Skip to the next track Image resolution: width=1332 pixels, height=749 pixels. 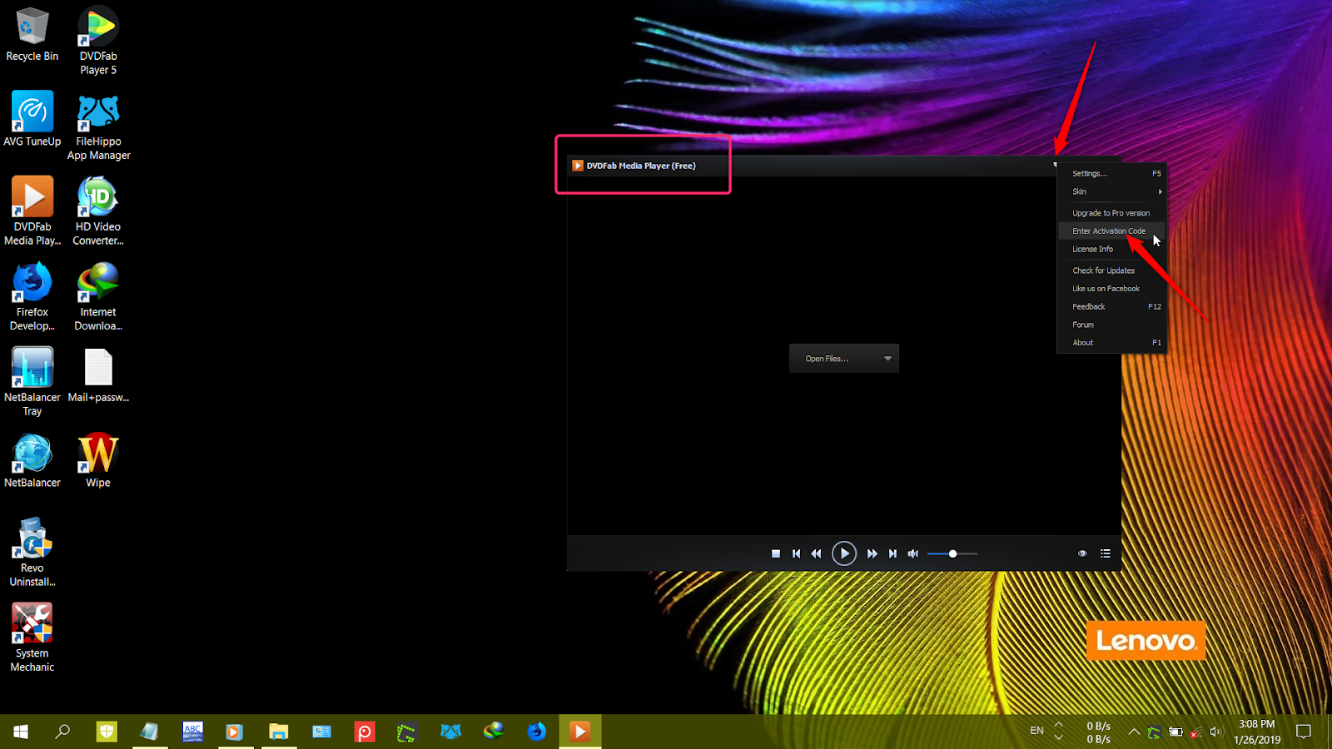pyautogui.click(x=892, y=553)
